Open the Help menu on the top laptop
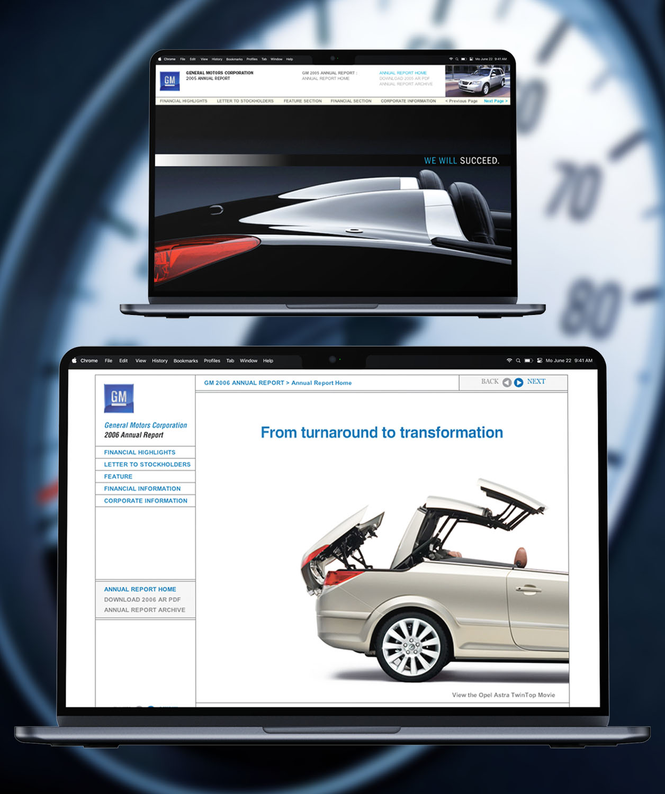Screen dimensions: 665x794 [290, 59]
